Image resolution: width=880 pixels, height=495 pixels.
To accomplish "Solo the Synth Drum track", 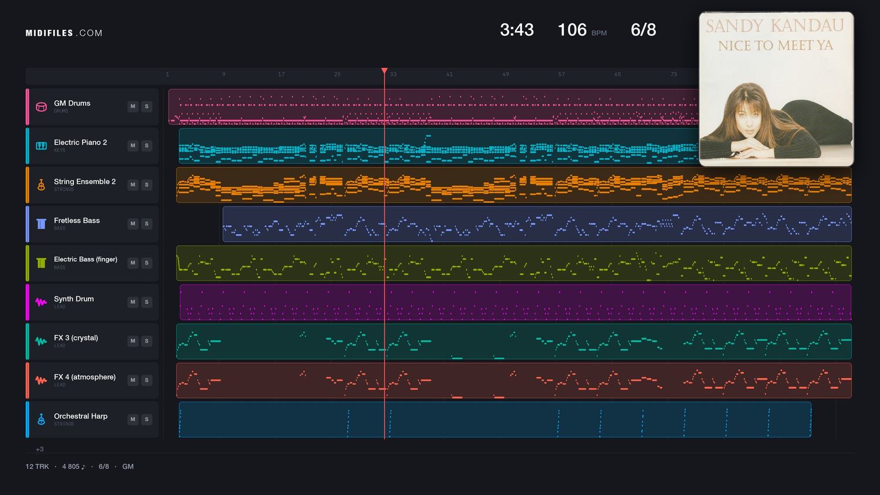I will (x=147, y=302).
